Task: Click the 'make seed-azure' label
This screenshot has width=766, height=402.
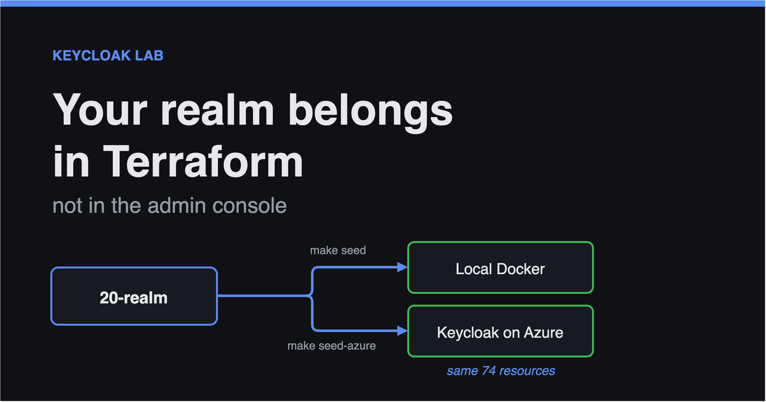Action: 331,346
